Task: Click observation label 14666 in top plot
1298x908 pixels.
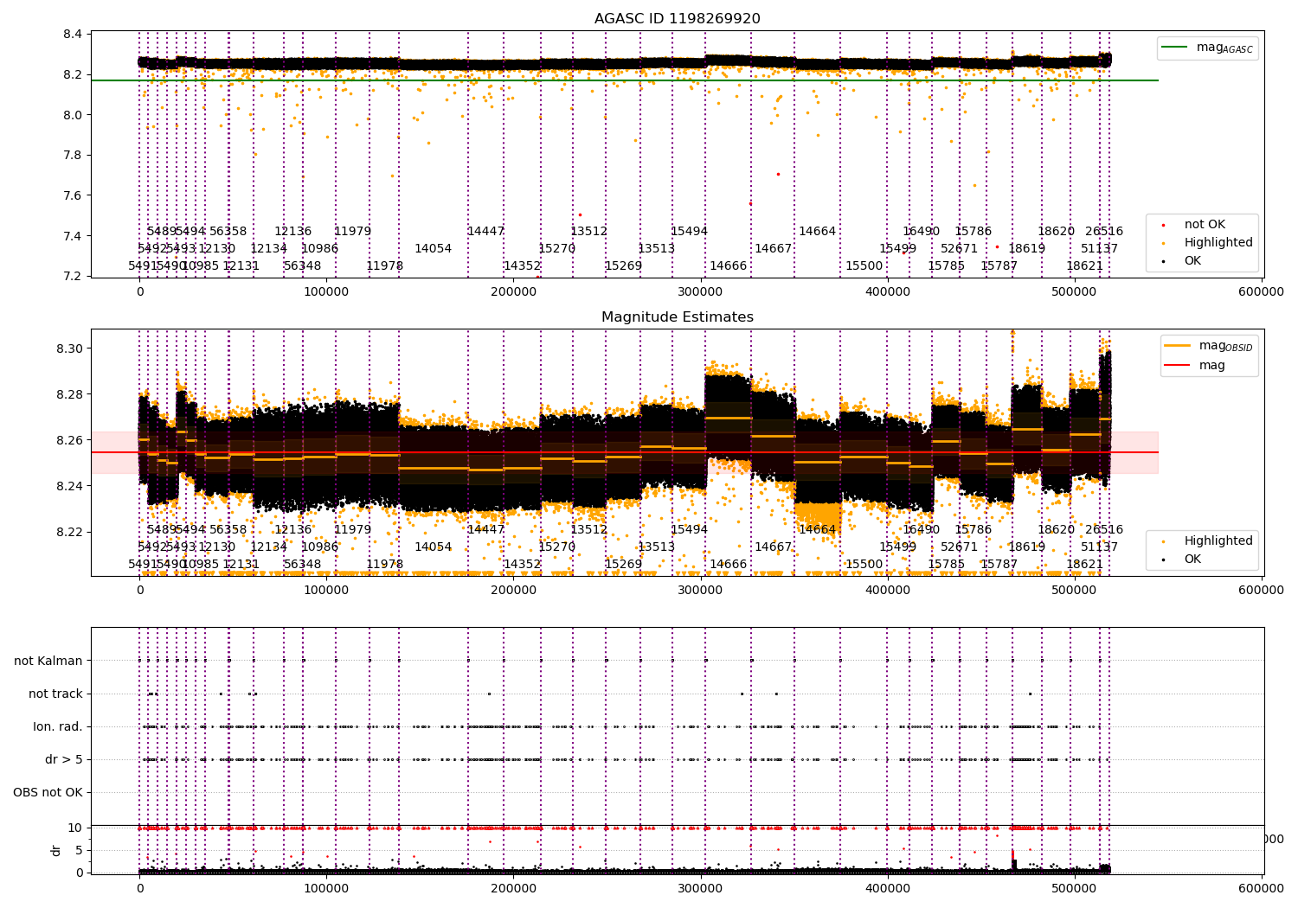Action: point(728,266)
